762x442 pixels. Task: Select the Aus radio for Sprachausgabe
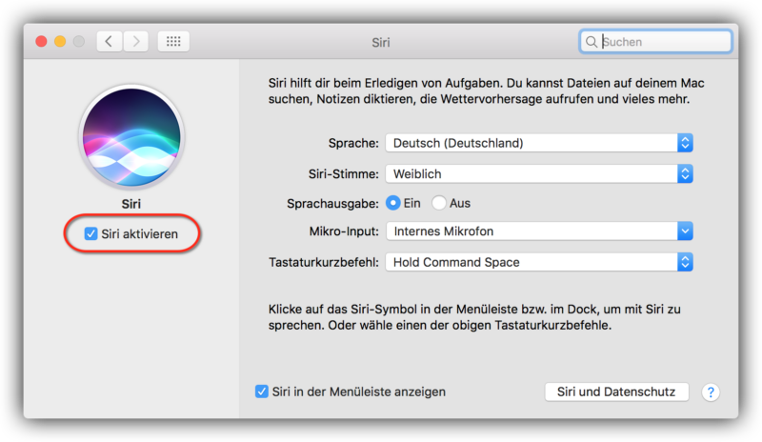click(438, 203)
